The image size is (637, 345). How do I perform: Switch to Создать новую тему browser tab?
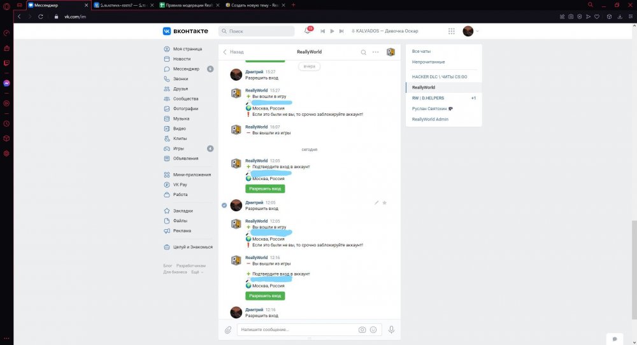point(255,5)
